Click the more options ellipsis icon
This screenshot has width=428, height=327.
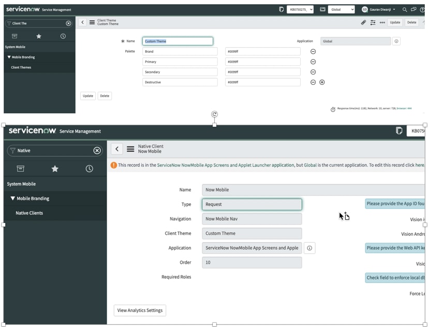click(382, 22)
